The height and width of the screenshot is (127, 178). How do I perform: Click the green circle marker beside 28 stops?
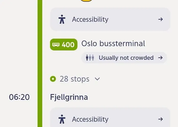pyautogui.click(x=53, y=79)
